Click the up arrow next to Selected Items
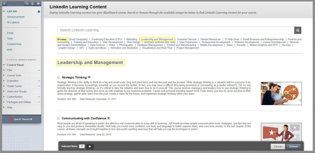Screen dimensions: 315x153 click(x=90, y=147)
